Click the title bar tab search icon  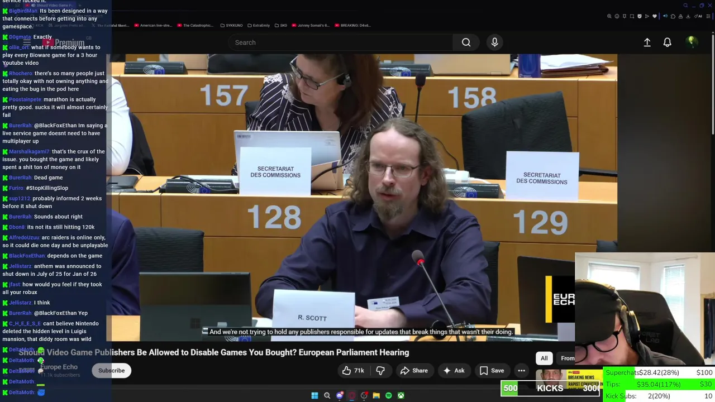685,6
